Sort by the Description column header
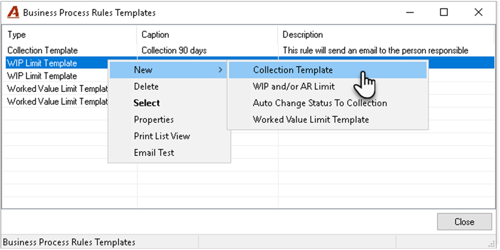This screenshot has height=250, width=500. coord(386,35)
